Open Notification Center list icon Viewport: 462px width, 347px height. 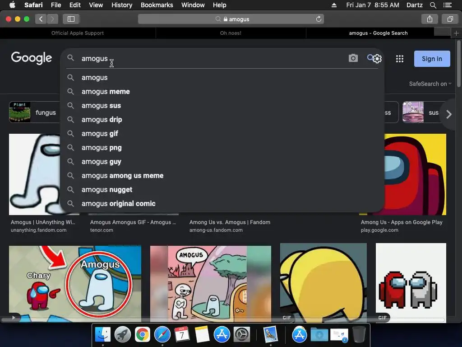[447, 5]
